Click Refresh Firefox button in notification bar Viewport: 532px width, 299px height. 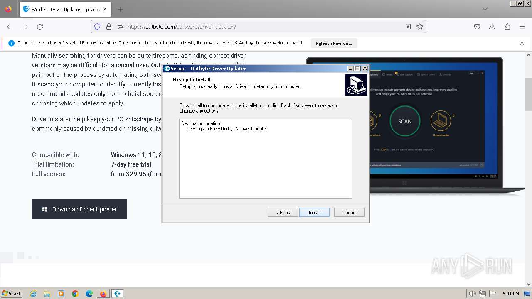(334, 43)
